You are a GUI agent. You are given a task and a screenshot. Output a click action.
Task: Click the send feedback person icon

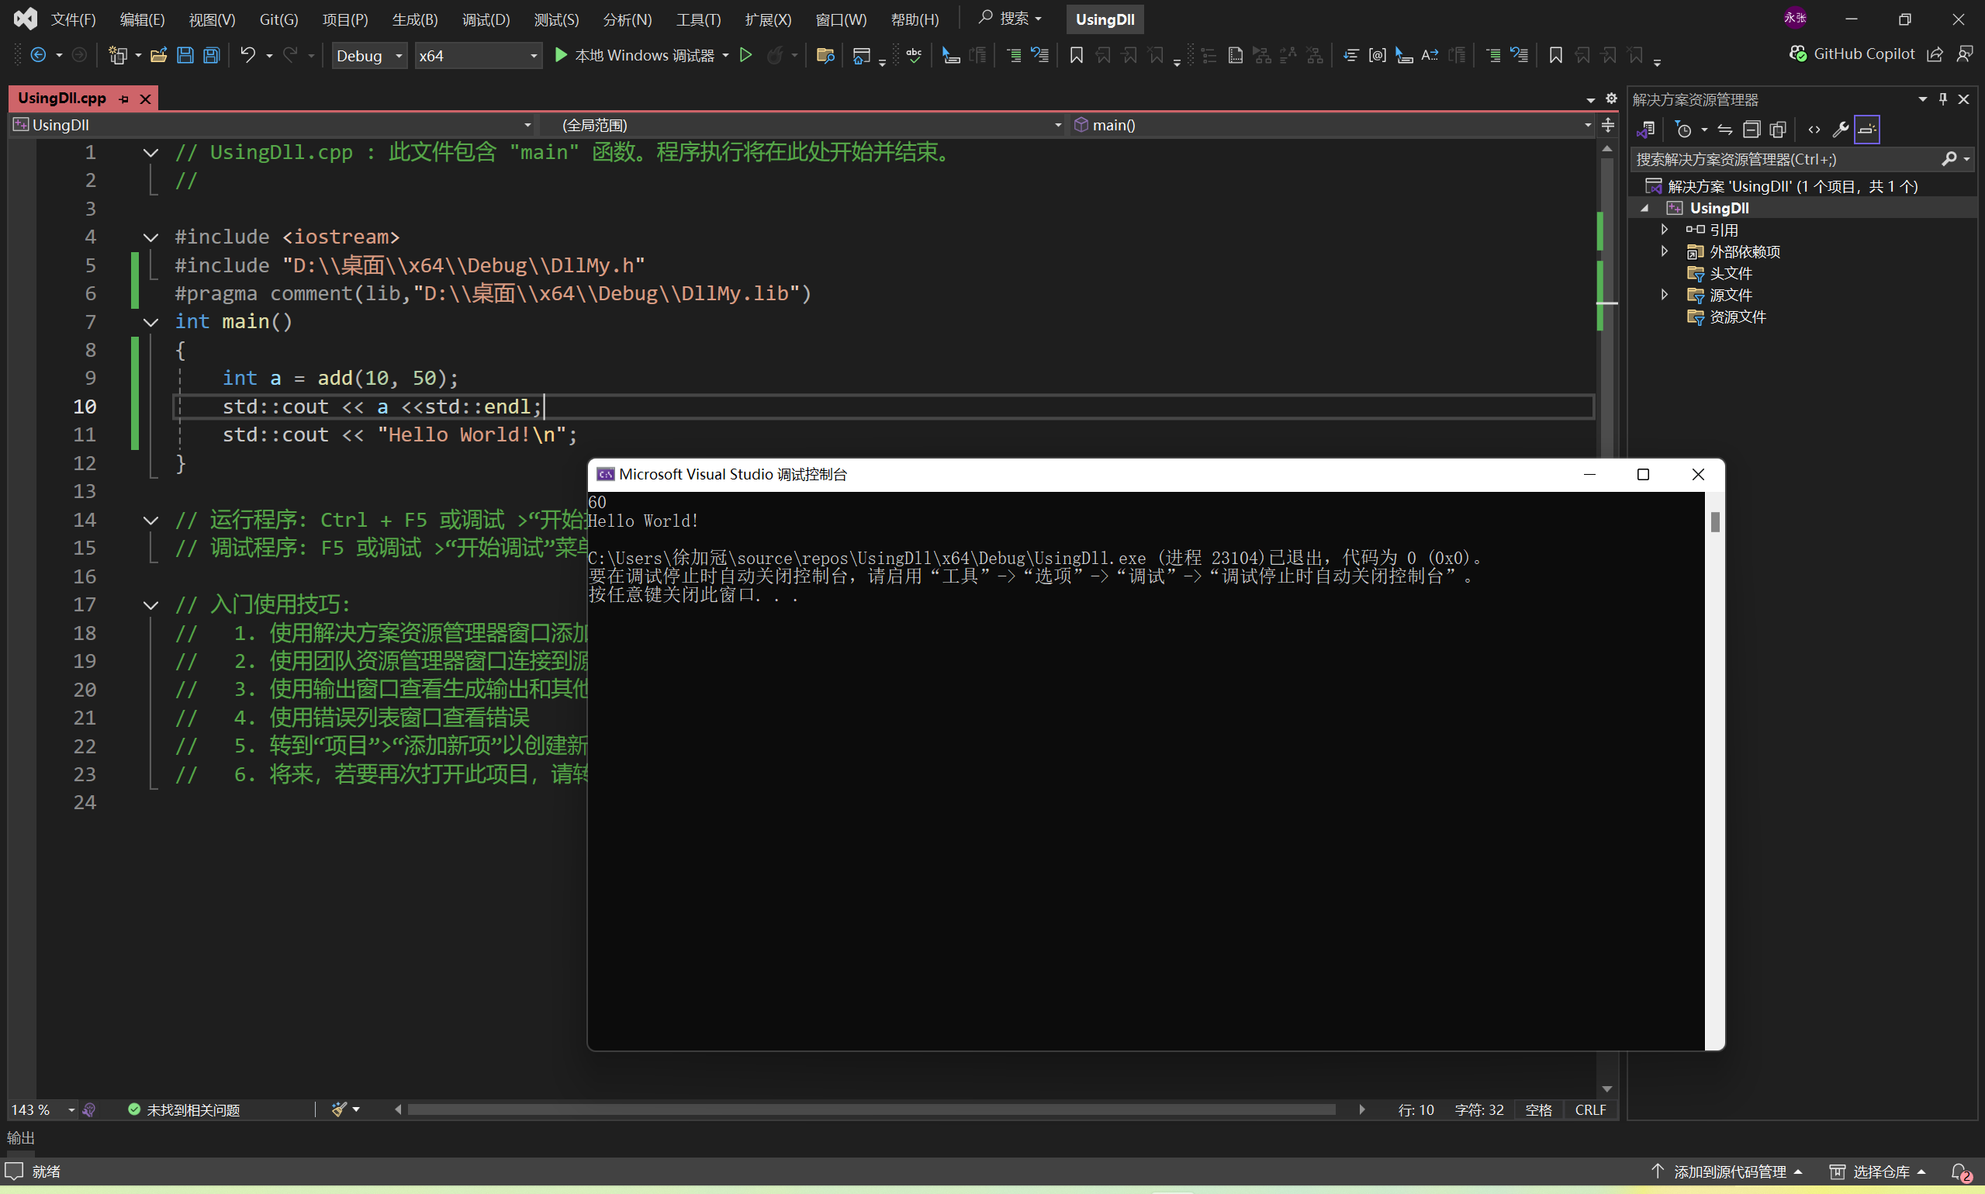(x=1964, y=54)
